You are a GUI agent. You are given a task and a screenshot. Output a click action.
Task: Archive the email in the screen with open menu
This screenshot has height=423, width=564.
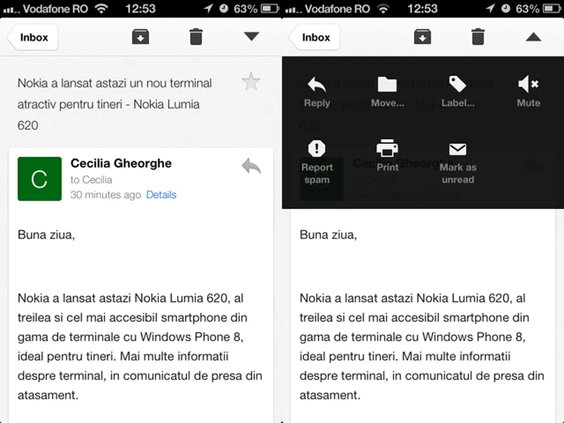click(x=422, y=37)
